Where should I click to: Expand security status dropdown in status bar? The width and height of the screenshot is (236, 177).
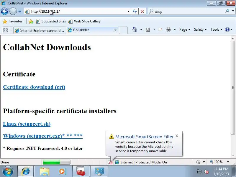[204, 162]
